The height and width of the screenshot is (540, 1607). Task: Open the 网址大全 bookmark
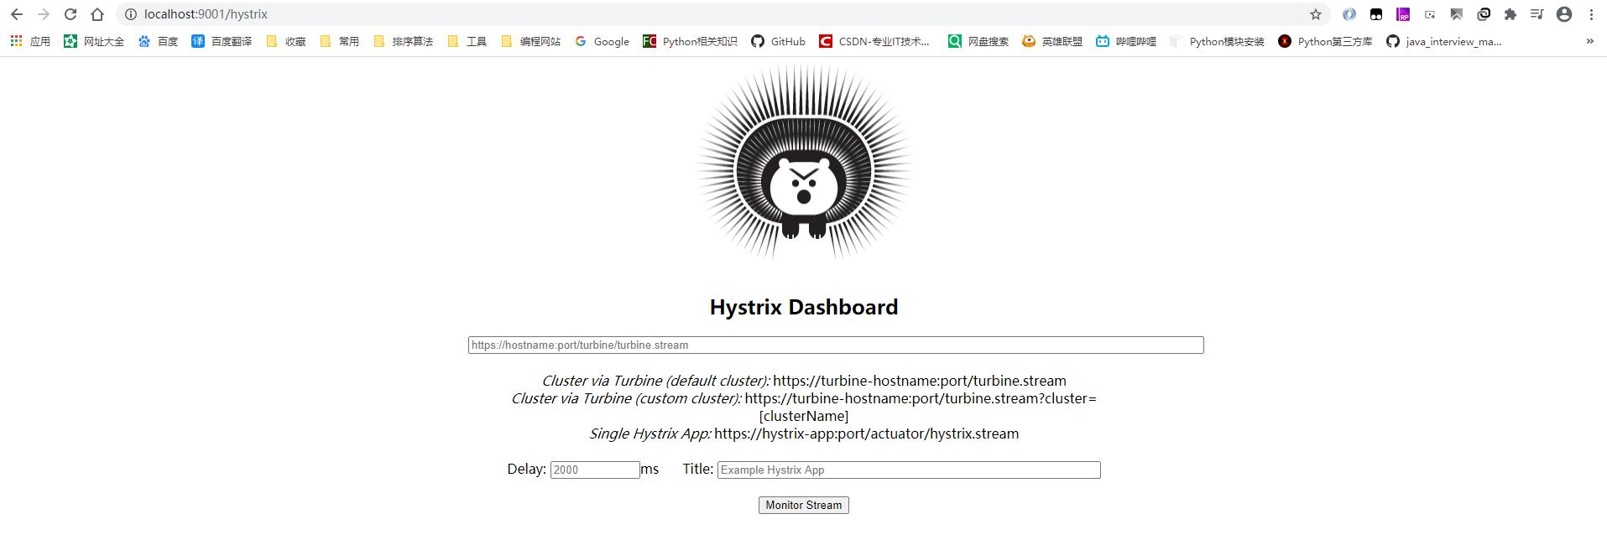click(x=94, y=41)
